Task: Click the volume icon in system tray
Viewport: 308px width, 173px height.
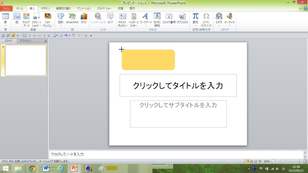Action: (278, 169)
